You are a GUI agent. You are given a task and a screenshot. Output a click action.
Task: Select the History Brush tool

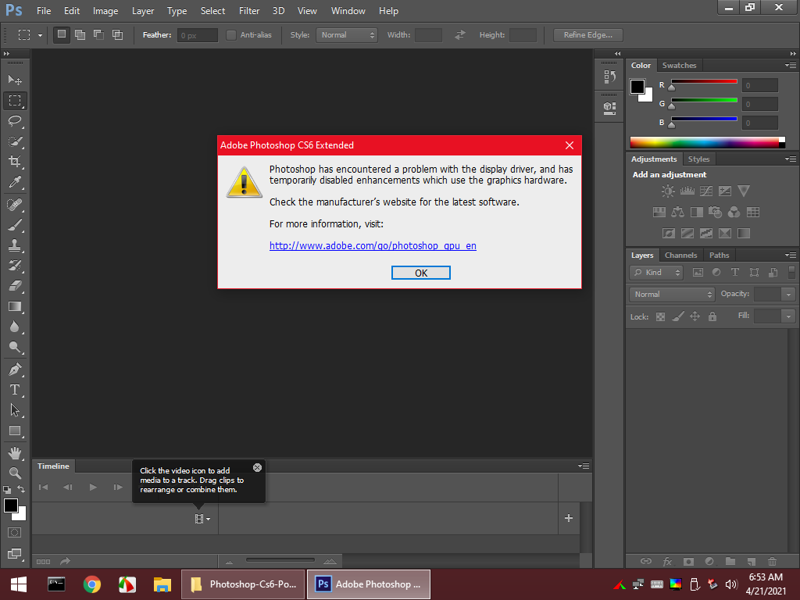pos(15,266)
